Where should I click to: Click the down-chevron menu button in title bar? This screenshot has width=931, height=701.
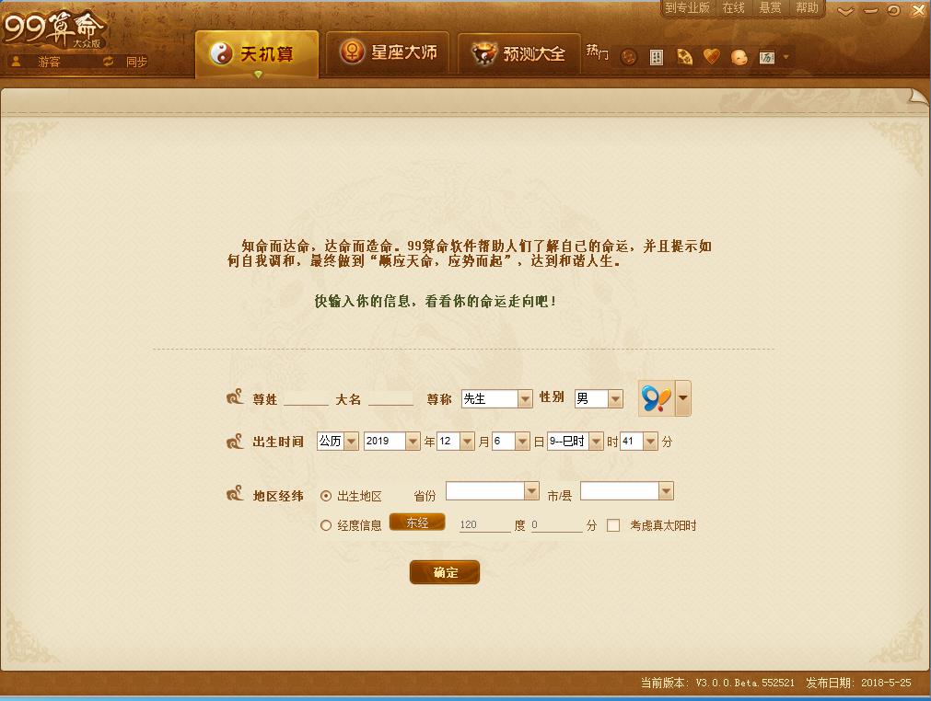pos(845,11)
